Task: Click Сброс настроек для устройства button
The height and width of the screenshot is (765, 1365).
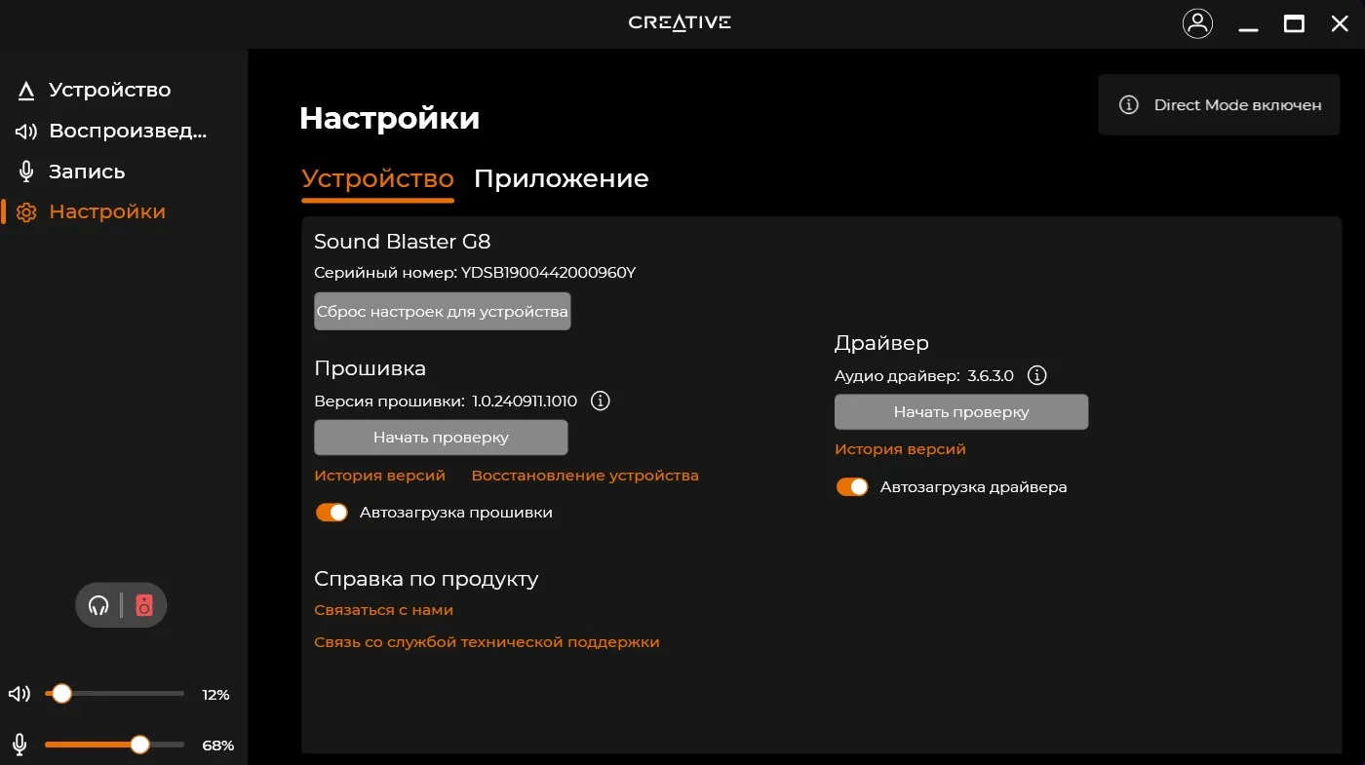Action: tap(442, 312)
